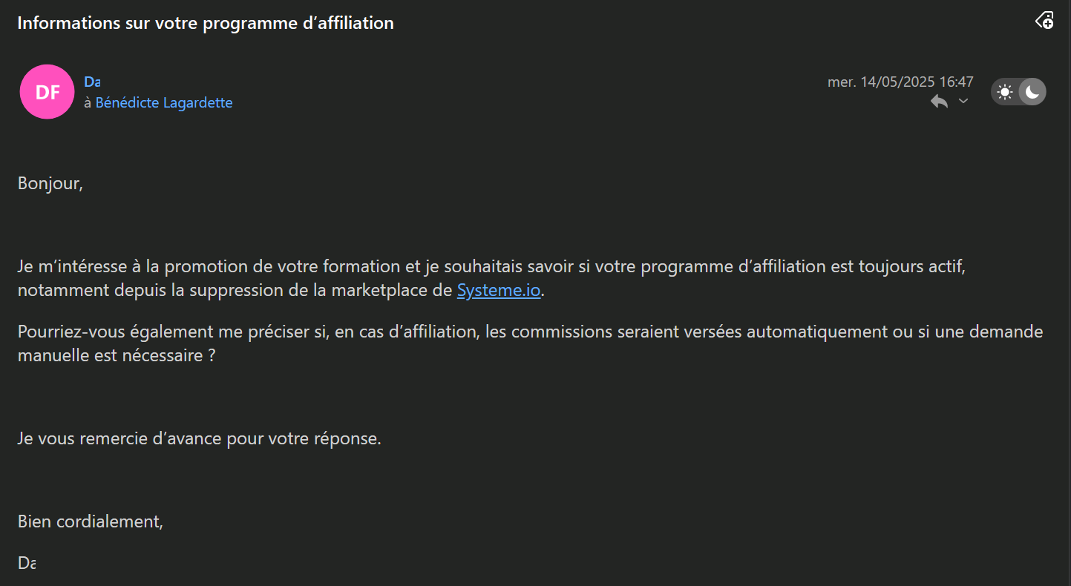This screenshot has width=1071, height=586.
Task: Click the 14/05/2025 16:47 timestamp
Action: (900, 82)
